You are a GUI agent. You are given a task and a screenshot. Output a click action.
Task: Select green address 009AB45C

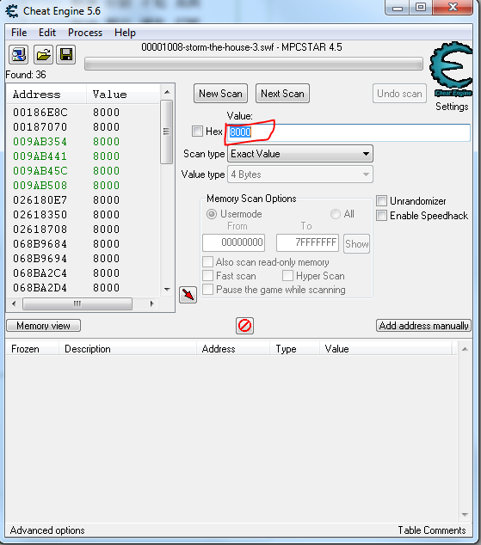point(40,171)
